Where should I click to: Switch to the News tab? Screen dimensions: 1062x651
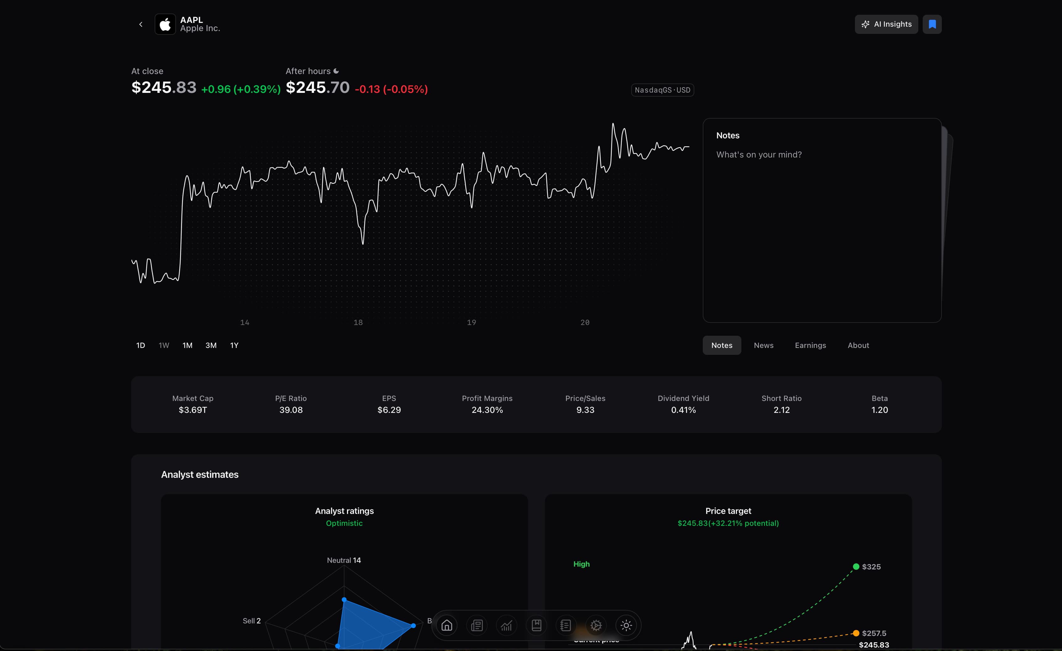764,345
